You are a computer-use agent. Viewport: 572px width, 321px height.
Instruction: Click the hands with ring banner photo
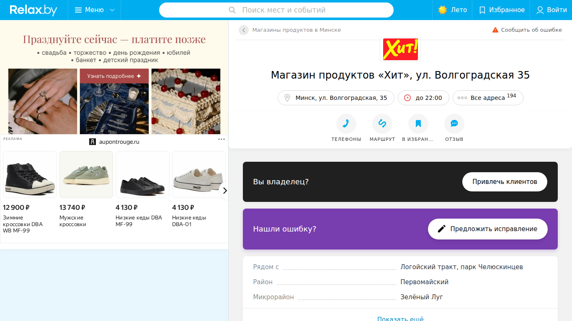tap(43, 101)
